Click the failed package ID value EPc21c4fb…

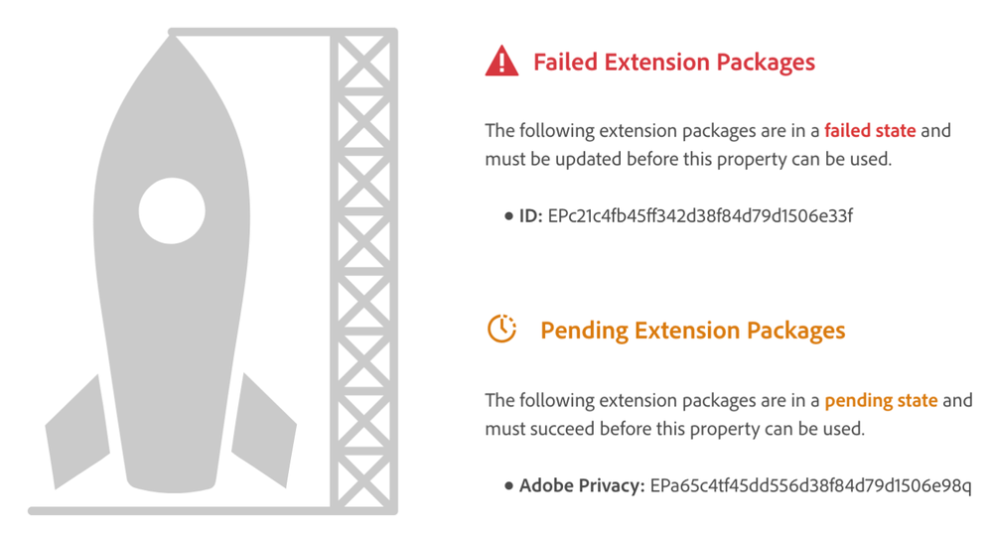700,216
